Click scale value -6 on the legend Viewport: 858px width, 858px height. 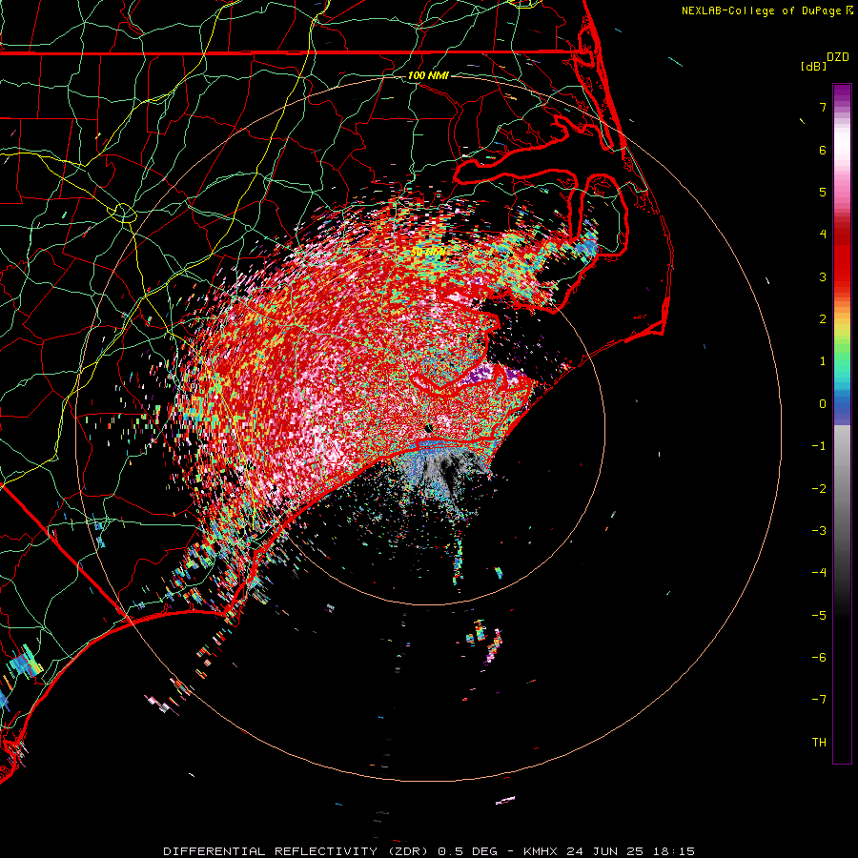click(x=819, y=658)
